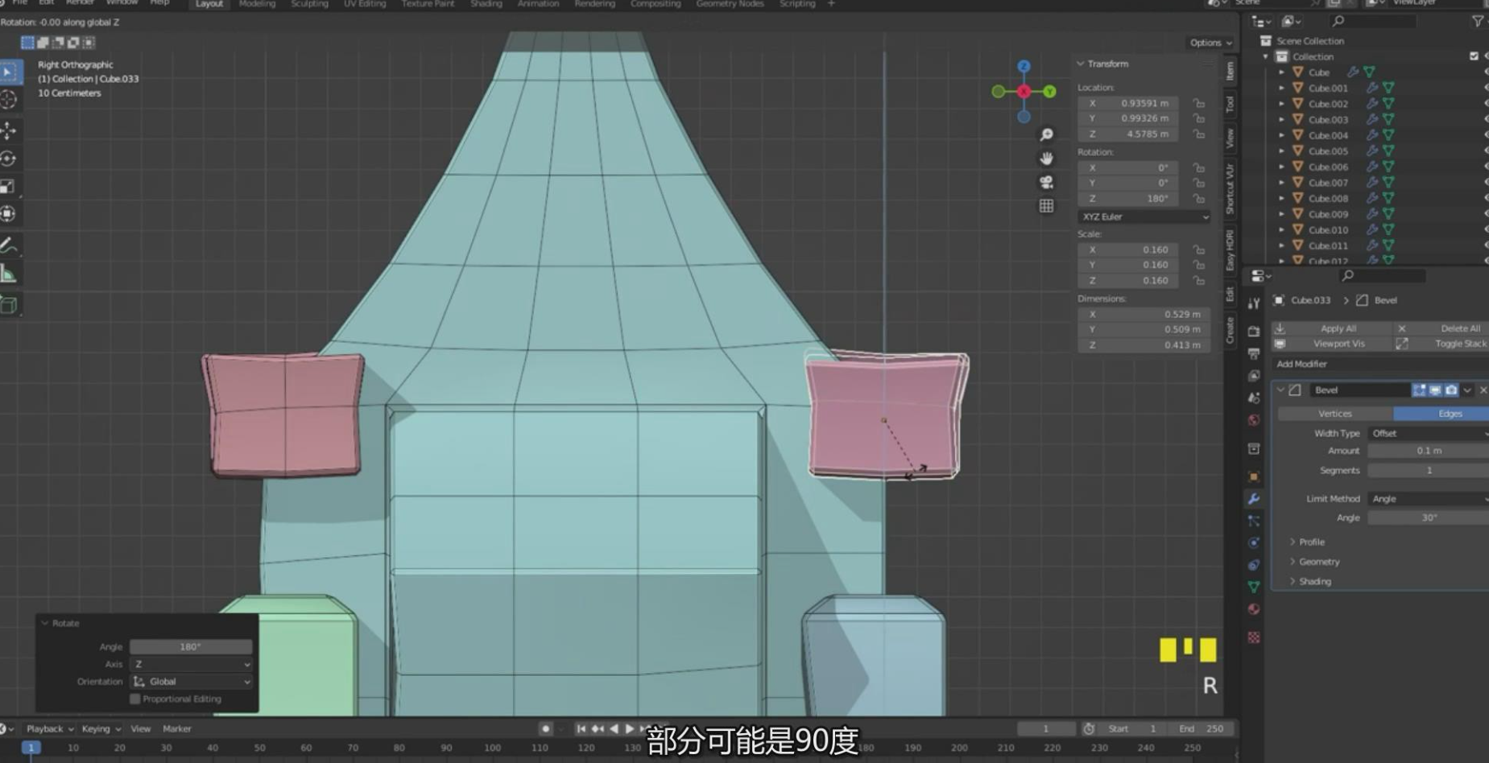Open the Modeling workspace tab
1489x763 pixels.
tap(257, 4)
